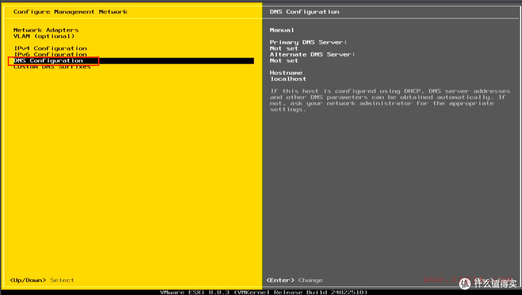Image resolution: width=522 pixels, height=295 pixels.
Task: Click the Alternate DNS Server label
Action: (312, 55)
